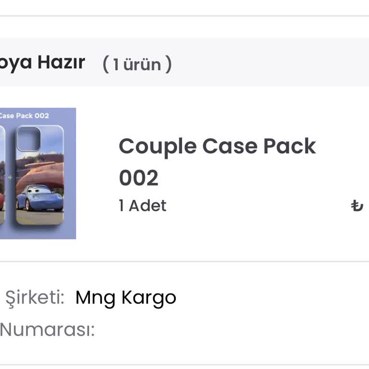Open the Couple Case Pack product thumbnail

point(38,173)
